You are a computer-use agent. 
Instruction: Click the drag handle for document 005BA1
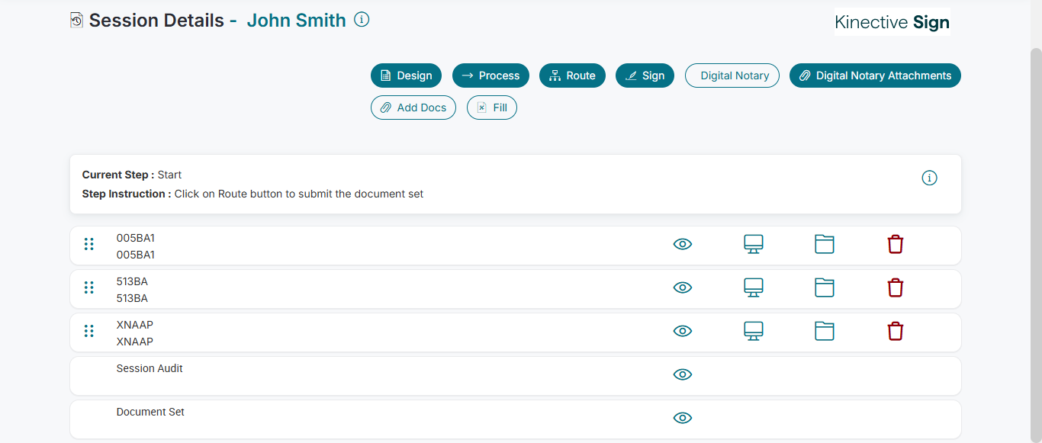point(88,244)
